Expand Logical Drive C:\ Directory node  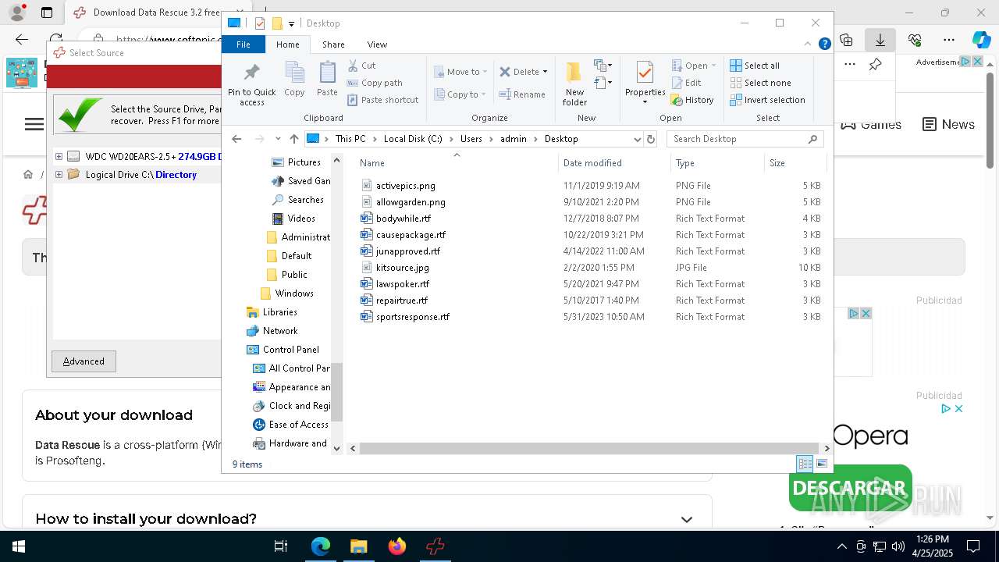click(x=59, y=175)
